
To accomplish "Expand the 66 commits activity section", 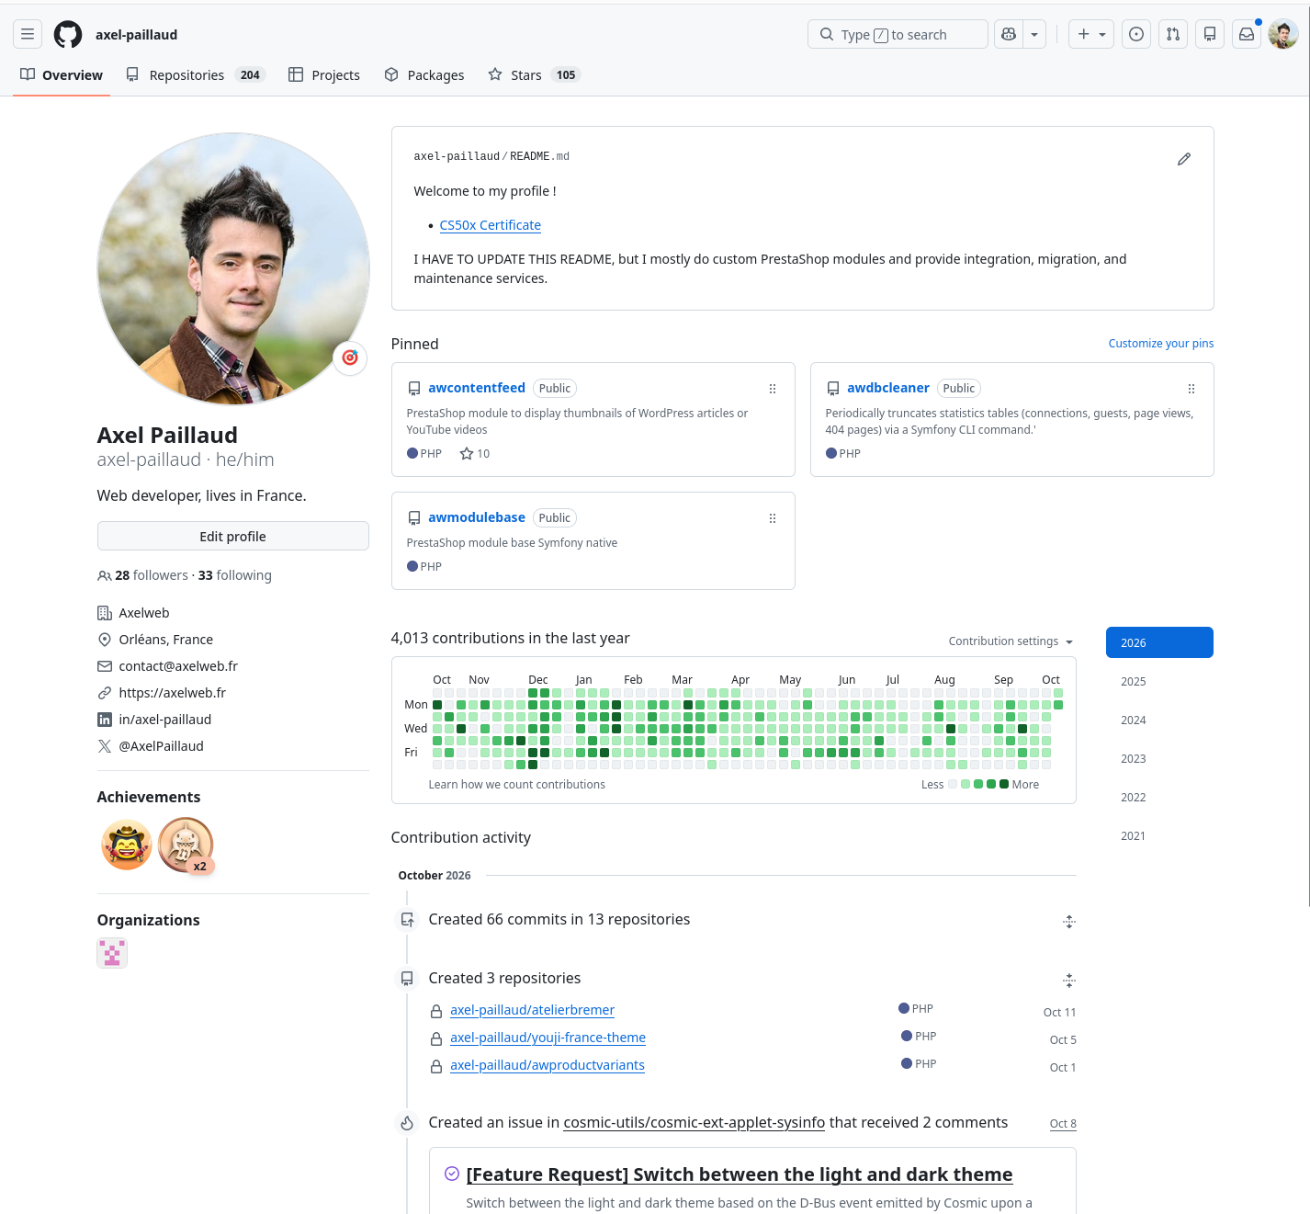I will (1069, 922).
